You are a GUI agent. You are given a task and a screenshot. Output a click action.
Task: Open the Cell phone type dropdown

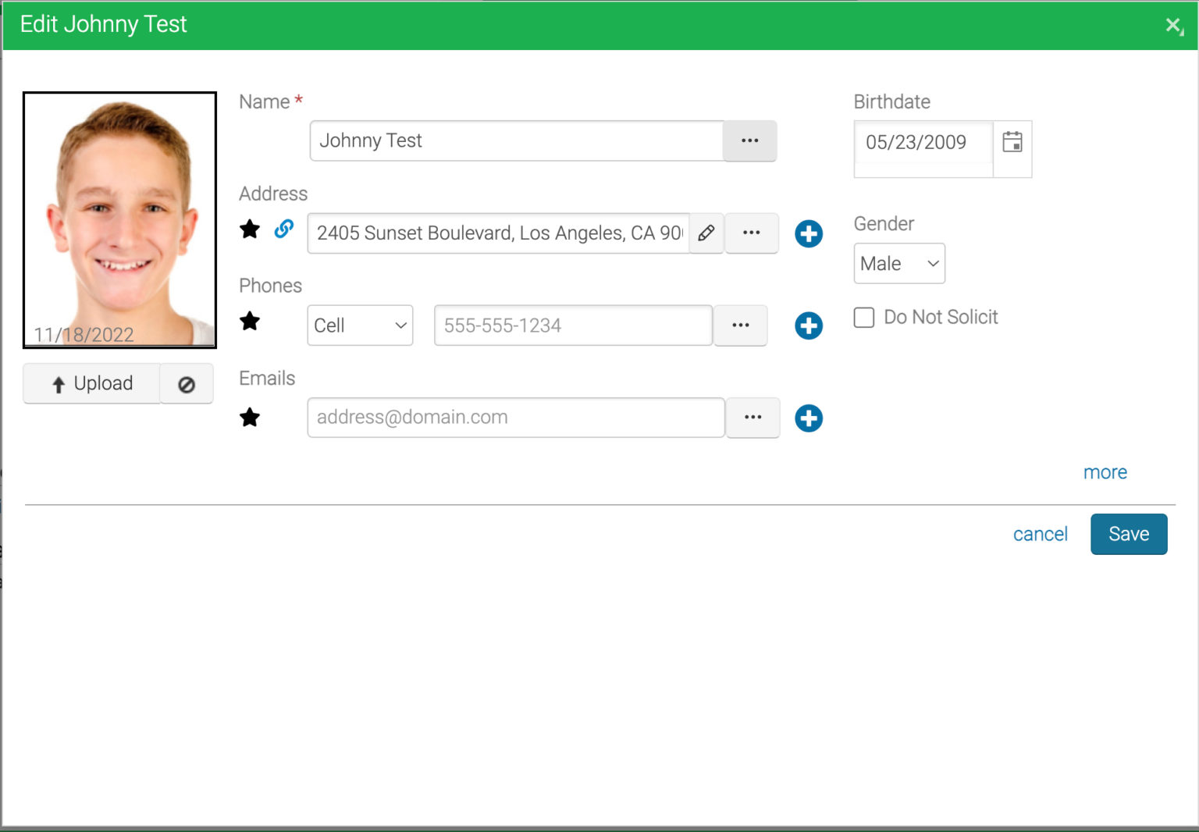[360, 325]
